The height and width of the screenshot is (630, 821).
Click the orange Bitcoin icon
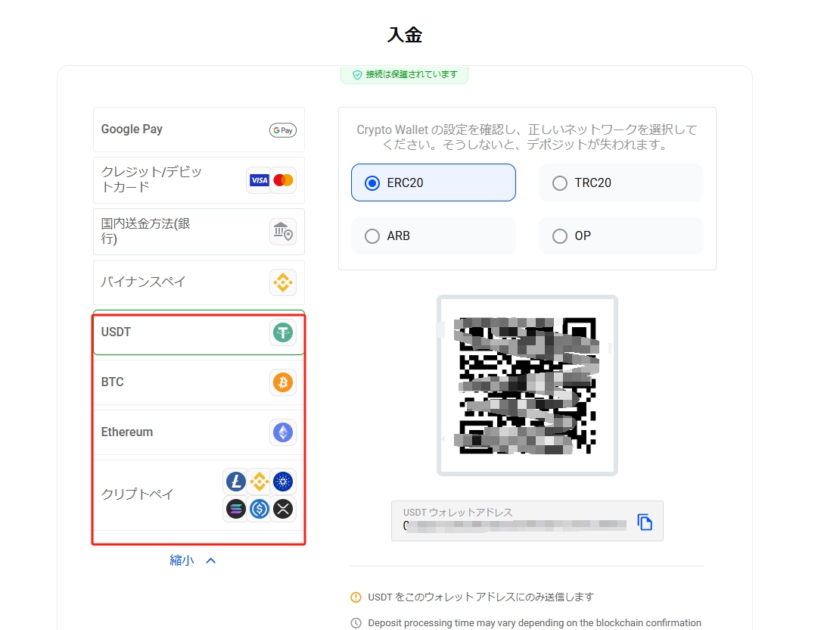[x=283, y=382]
